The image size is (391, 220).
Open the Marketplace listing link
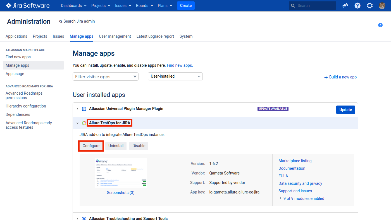point(295,161)
